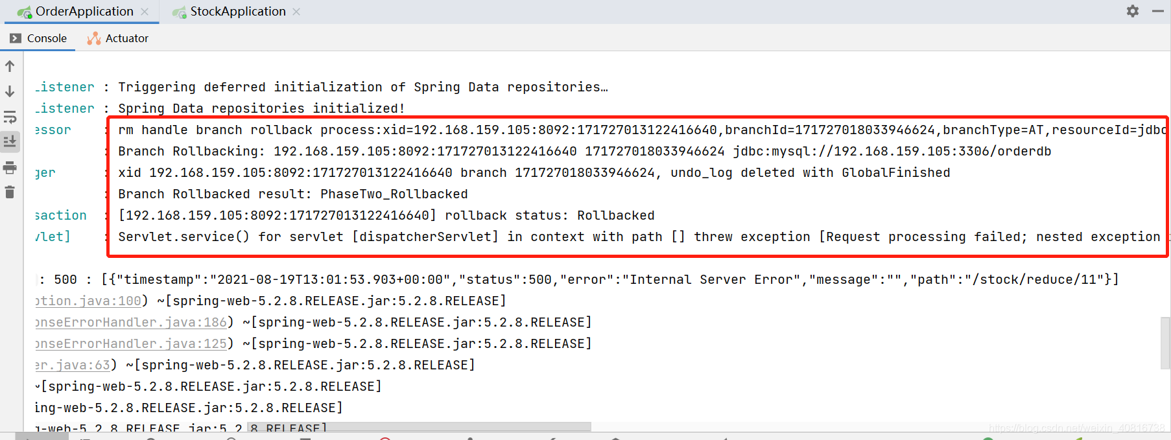This screenshot has width=1171, height=440.
Task: Click the 'Triggering deferred initialization' log line
Action: coord(363,87)
